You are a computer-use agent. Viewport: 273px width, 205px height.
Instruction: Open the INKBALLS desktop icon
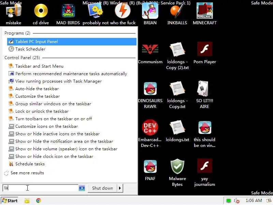(x=177, y=11)
